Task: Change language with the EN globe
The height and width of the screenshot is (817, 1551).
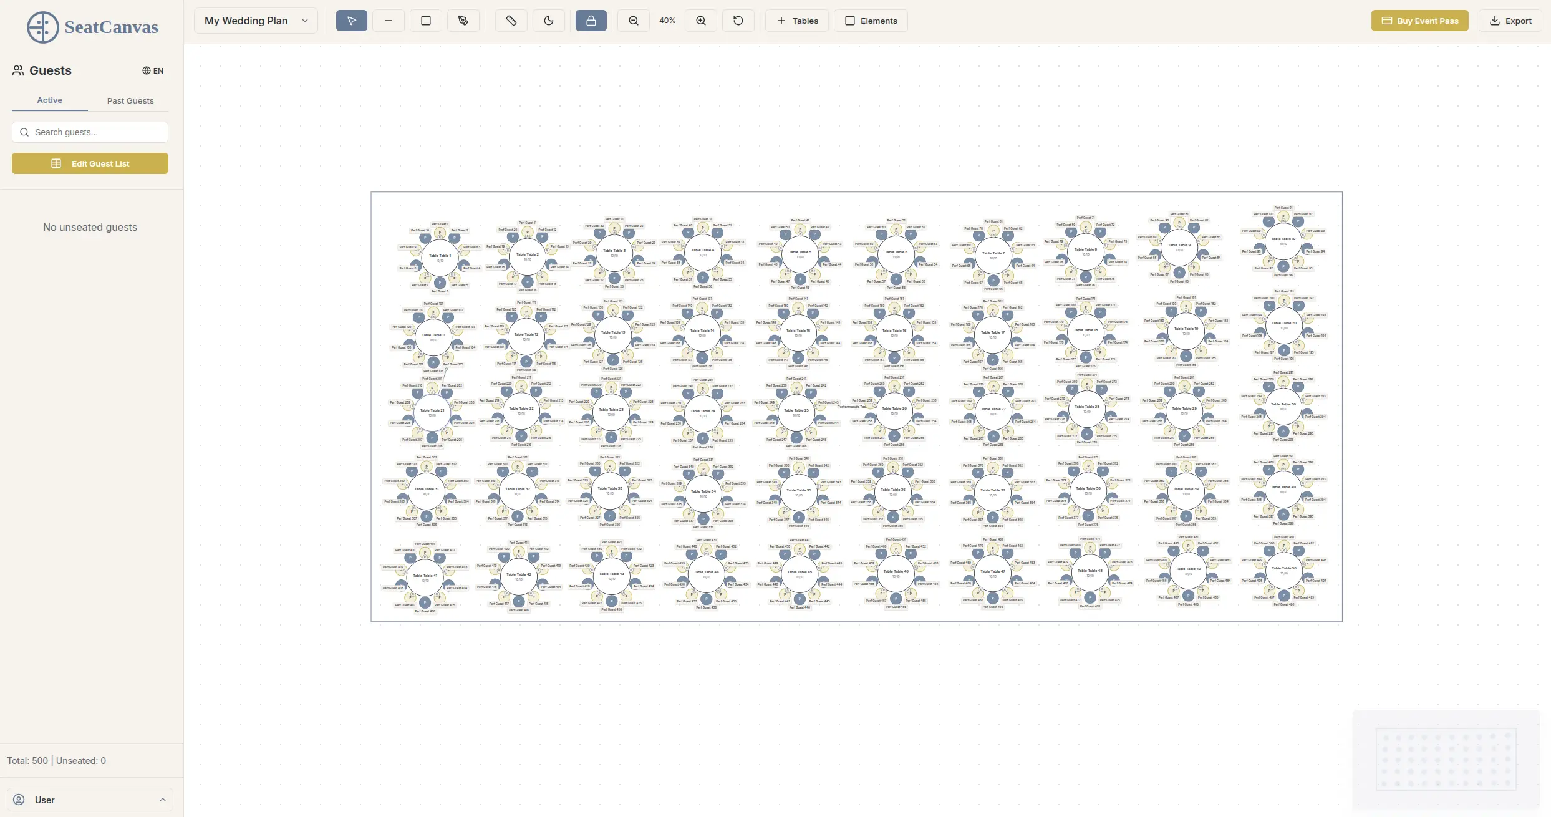Action: 153,70
